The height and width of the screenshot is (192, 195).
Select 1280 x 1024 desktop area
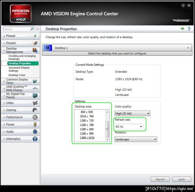(87, 138)
